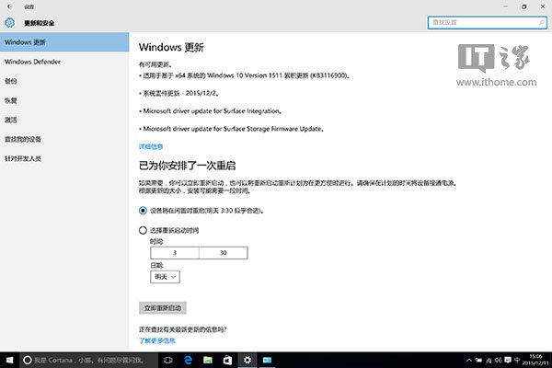Click network icon in system tray

(x=489, y=360)
